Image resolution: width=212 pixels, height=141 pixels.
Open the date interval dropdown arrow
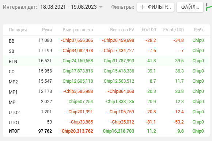101,7
